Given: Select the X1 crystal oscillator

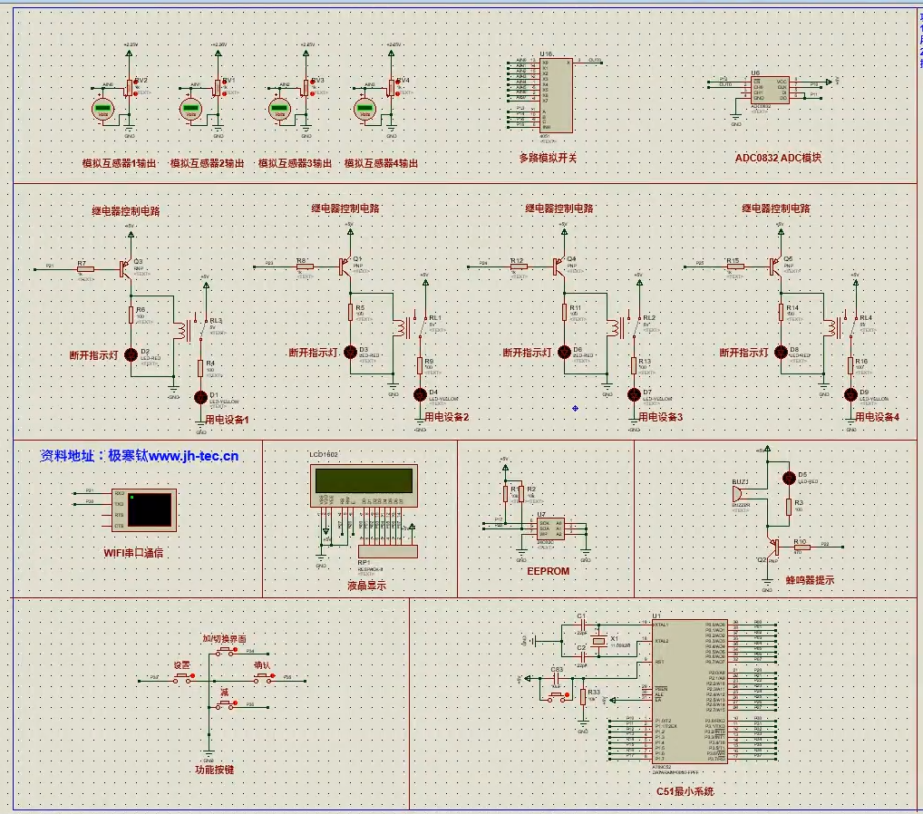Looking at the screenshot, I should pyautogui.click(x=598, y=640).
